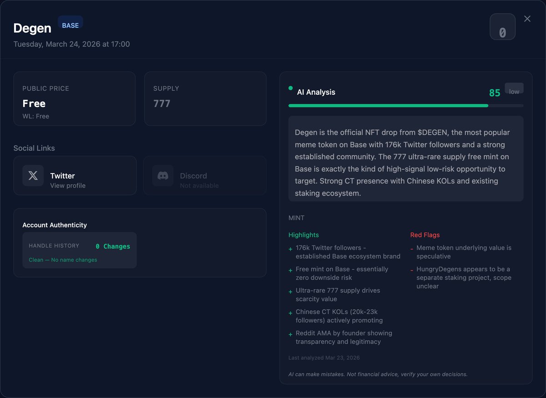Click the X Twitter logo icon
Viewport: 546px width, 398px height.
(33, 176)
